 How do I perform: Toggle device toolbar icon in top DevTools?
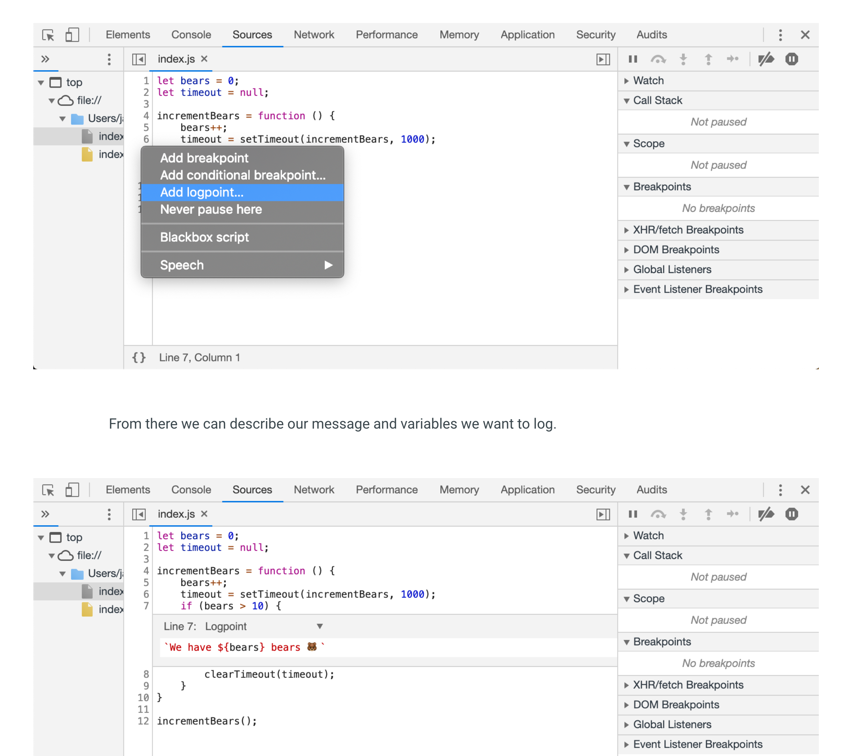[x=72, y=35]
